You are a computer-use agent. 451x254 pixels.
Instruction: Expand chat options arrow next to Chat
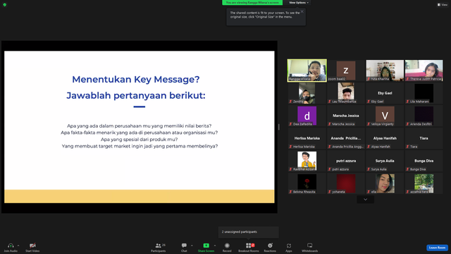pyautogui.click(x=192, y=246)
